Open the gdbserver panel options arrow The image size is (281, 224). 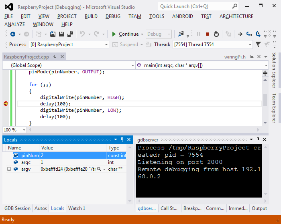pyautogui.click(x=251, y=139)
